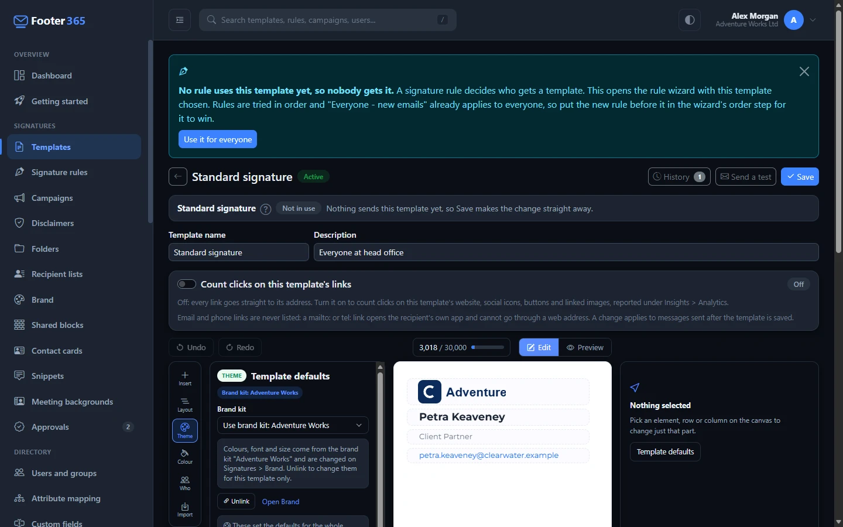
Task: Toggle the dark/light theme icon
Action: 690,20
